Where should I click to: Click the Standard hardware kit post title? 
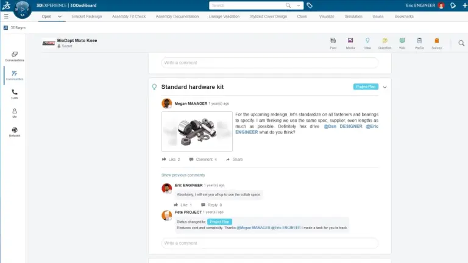[x=193, y=87]
